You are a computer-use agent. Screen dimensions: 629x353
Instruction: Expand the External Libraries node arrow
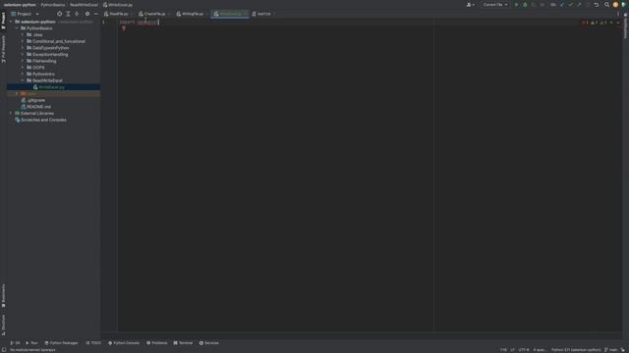(x=11, y=114)
